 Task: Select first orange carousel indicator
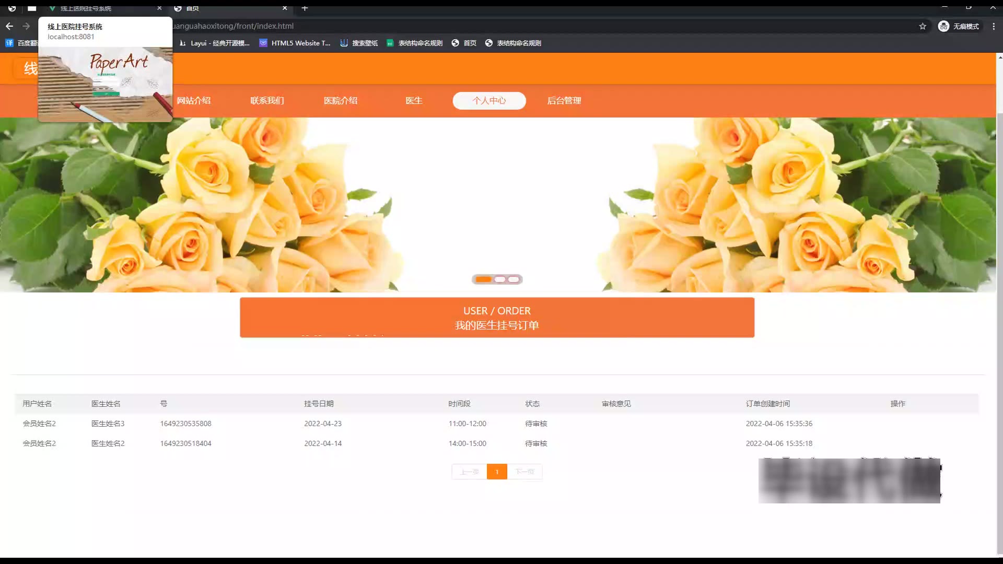point(483,279)
